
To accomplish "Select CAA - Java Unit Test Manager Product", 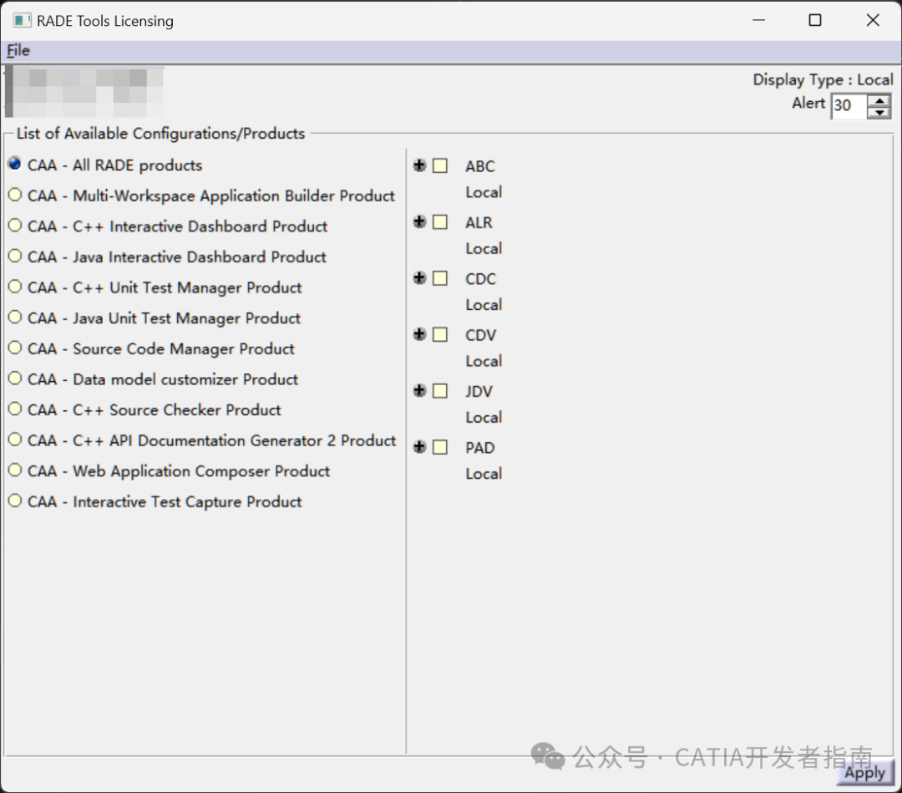I will tap(15, 317).
